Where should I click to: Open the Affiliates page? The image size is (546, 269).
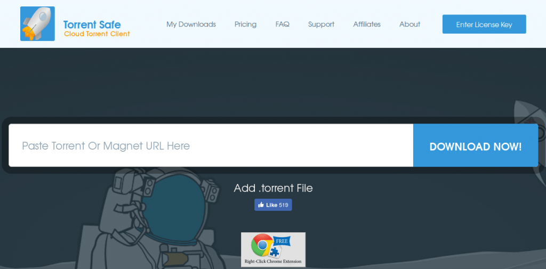(367, 25)
